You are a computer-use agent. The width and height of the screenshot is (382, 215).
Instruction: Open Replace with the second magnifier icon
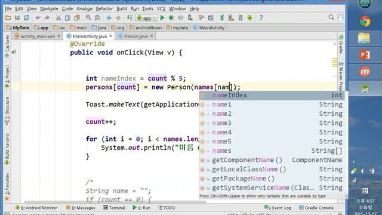point(97,18)
